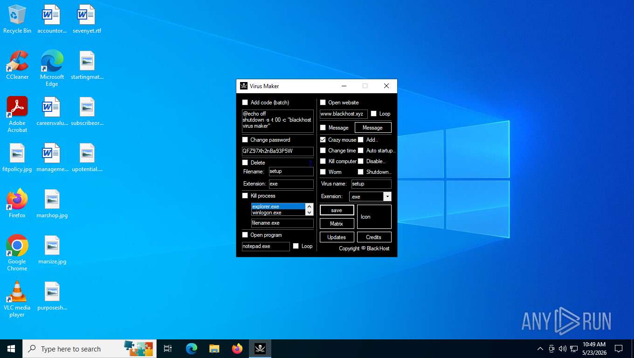
Task: Open the notification center icon
Action: tap(619, 349)
